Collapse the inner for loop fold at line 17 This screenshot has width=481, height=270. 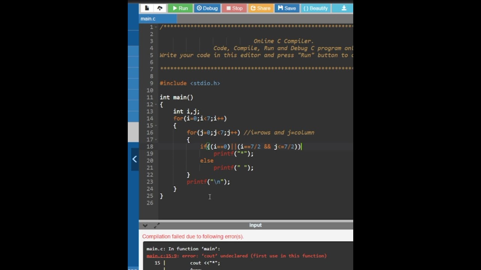click(157, 140)
